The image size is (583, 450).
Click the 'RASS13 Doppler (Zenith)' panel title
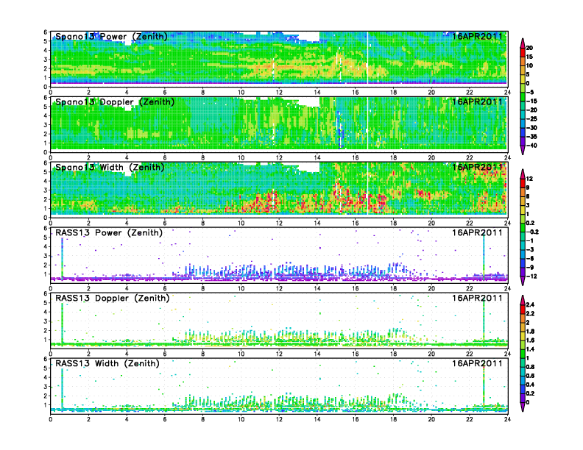tap(113, 298)
